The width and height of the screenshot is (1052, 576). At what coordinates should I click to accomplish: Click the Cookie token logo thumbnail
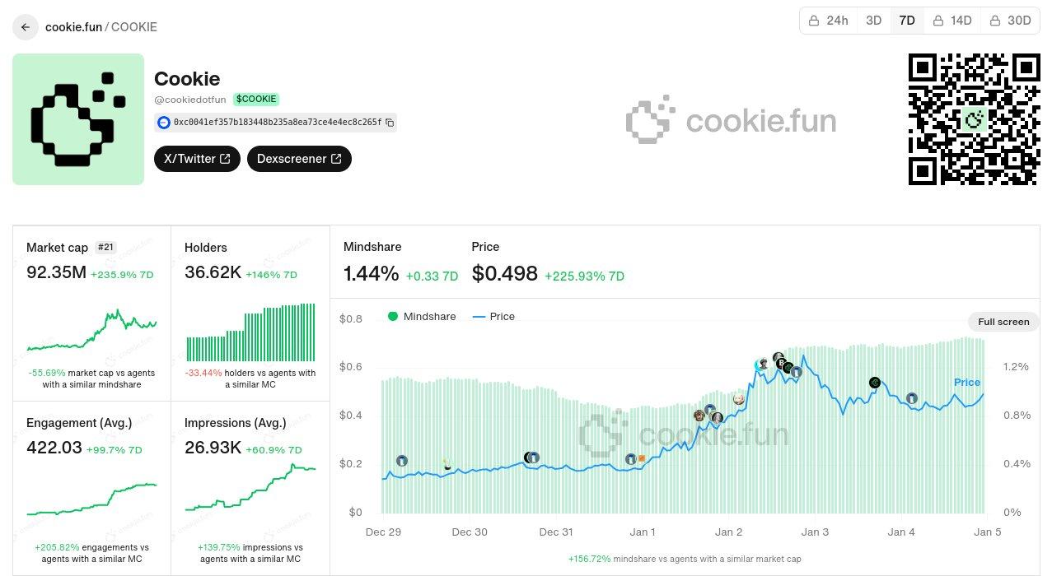click(77, 119)
